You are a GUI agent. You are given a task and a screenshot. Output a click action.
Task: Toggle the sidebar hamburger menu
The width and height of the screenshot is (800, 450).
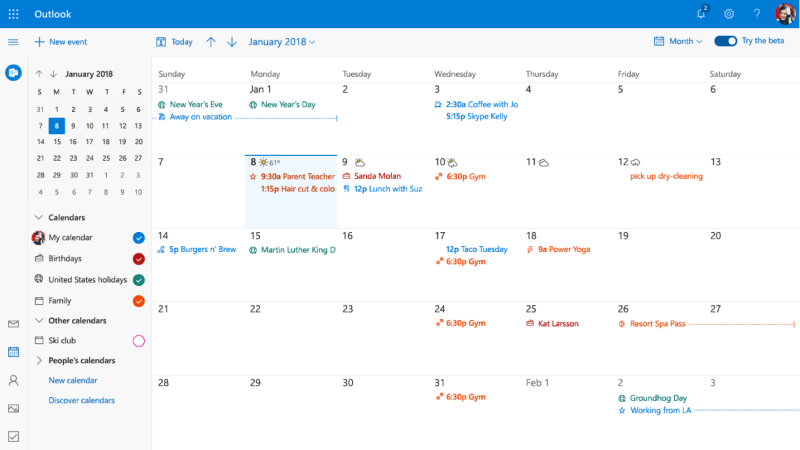pos(13,41)
